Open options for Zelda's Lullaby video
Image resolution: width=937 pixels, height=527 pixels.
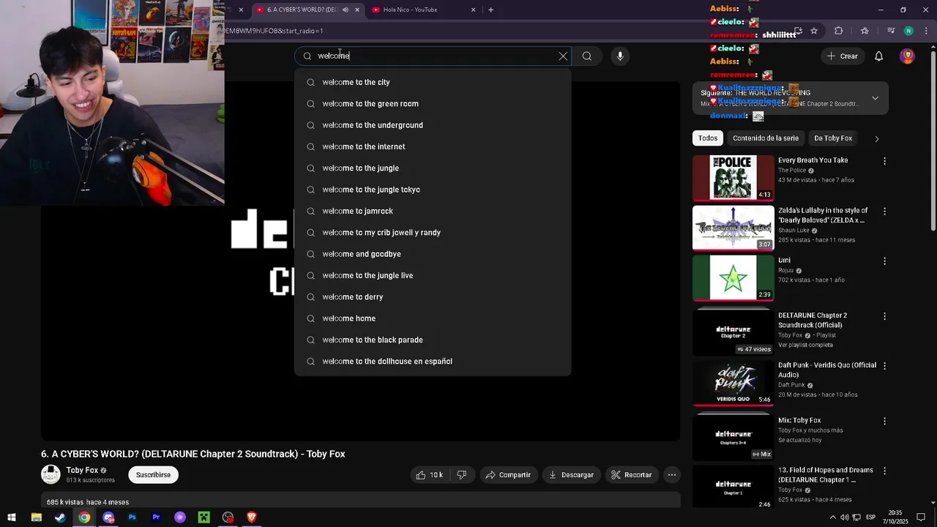(x=884, y=212)
